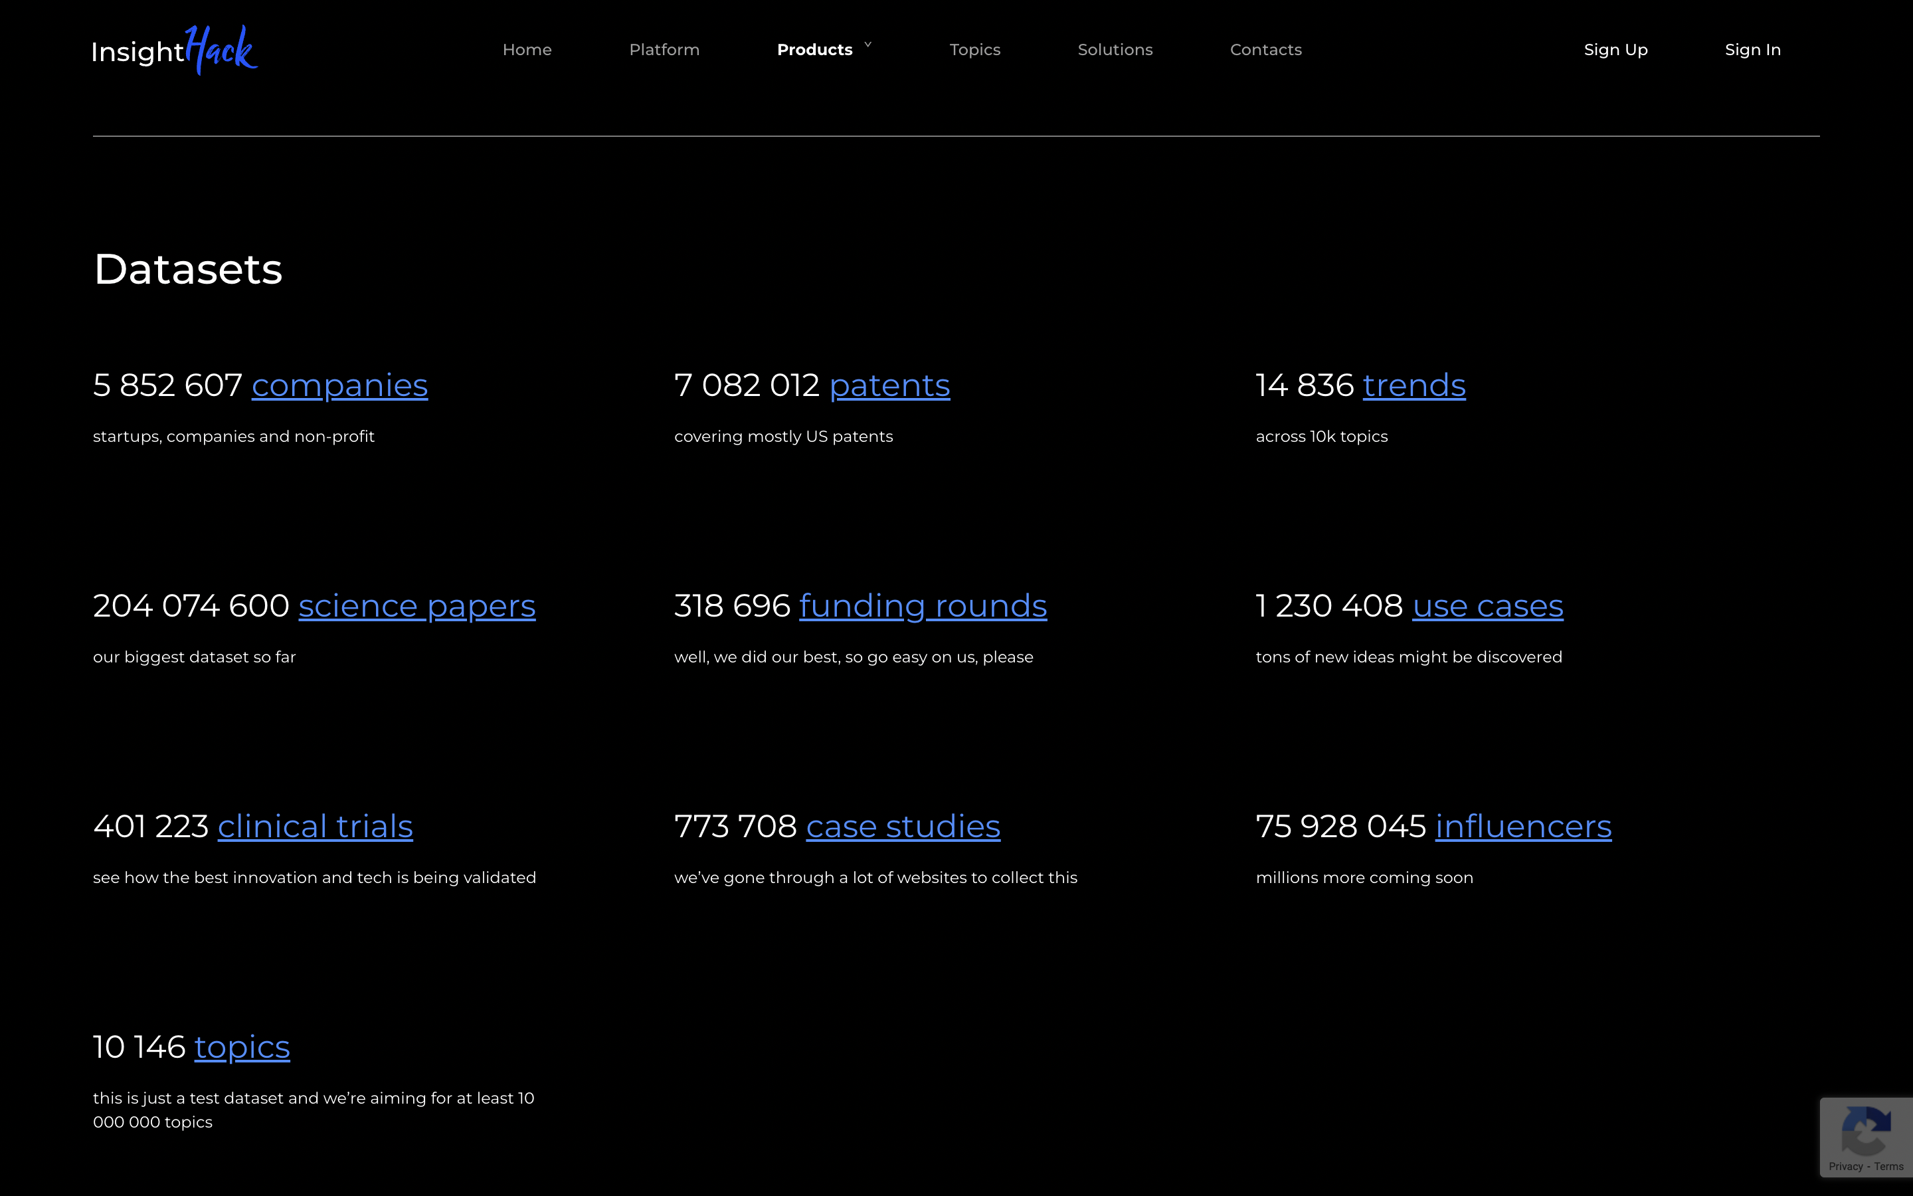Screen dimensions: 1913x1196
Task: Go to the Platform page
Action: tap(664, 50)
